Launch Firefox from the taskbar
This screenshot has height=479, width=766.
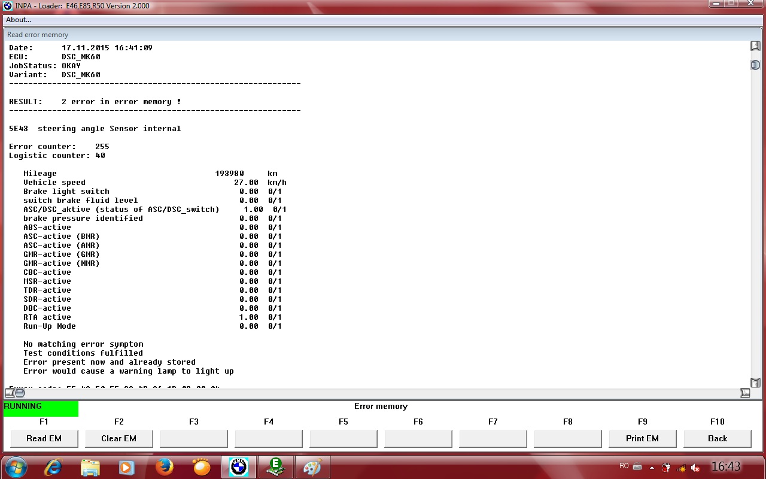(x=165, y=466)
